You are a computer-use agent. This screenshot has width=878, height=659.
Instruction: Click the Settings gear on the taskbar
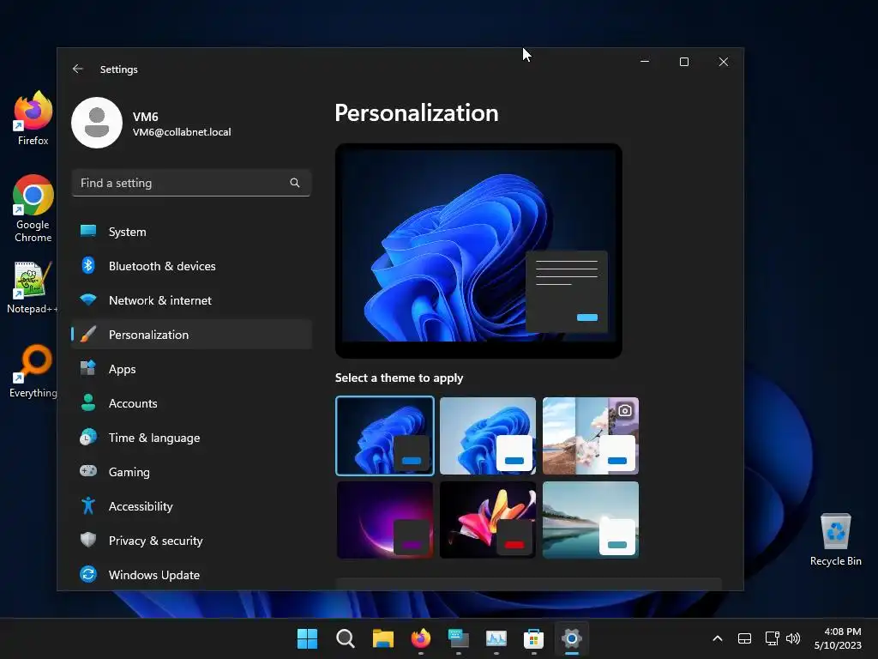click(x=571, y=638)
